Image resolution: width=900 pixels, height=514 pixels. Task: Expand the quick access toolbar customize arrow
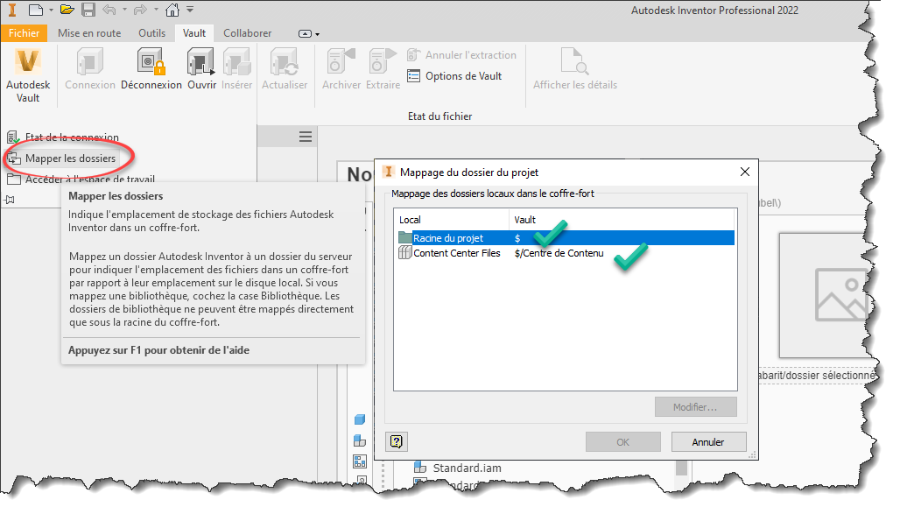(x=190, y=10)
